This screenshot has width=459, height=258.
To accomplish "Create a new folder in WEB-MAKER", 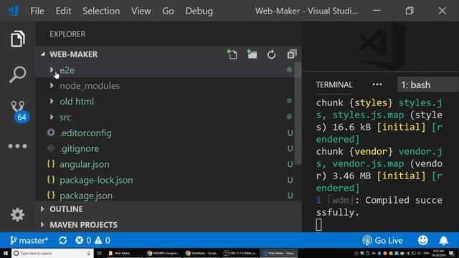I will pyautogui.click(x=252, y=54).
